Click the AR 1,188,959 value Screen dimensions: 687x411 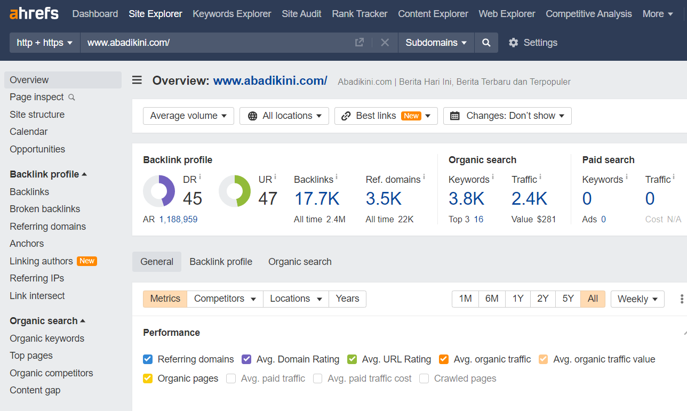point(178,219)
